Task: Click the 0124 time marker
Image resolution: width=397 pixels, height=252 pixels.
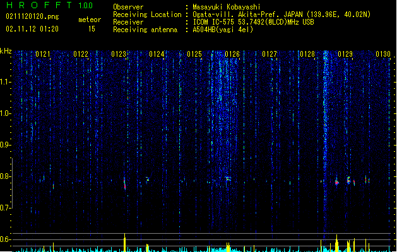Action: click(157, 54)
